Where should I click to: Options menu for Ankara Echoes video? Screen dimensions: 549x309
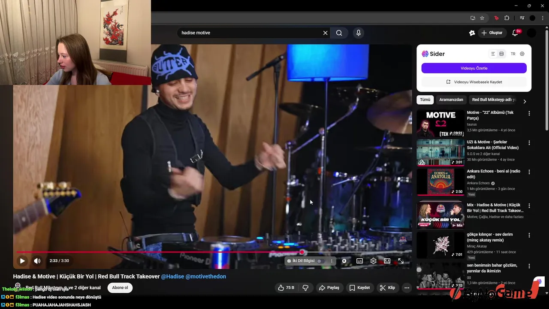coord(529,172)
